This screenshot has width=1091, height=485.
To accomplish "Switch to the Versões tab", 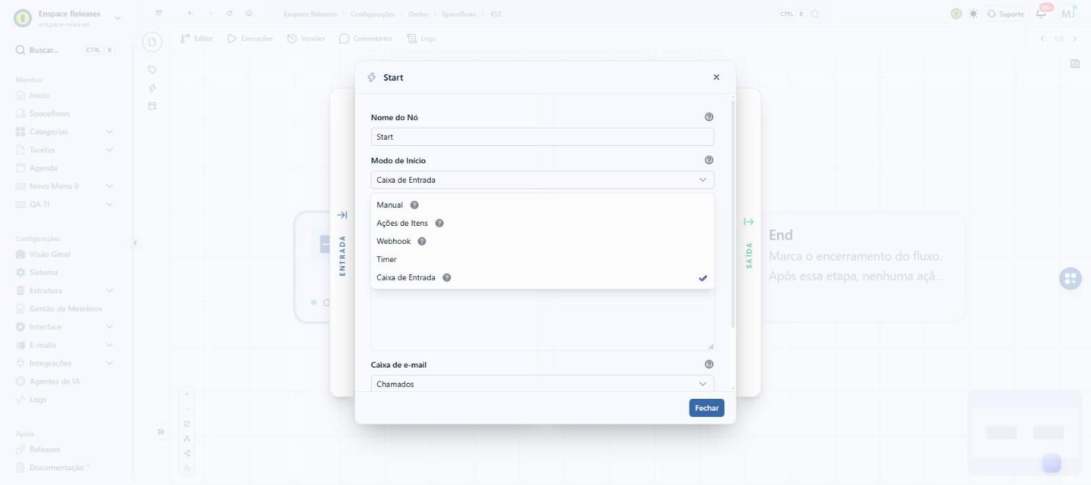I will 305,39.
